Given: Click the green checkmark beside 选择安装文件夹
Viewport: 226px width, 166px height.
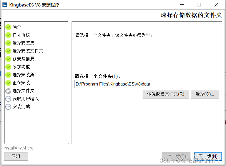Looking at the screenshot, I should click(8, 51).
